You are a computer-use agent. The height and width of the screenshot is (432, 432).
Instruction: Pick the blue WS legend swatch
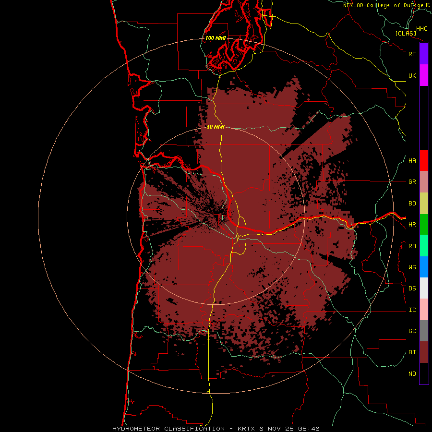(424, 267)
